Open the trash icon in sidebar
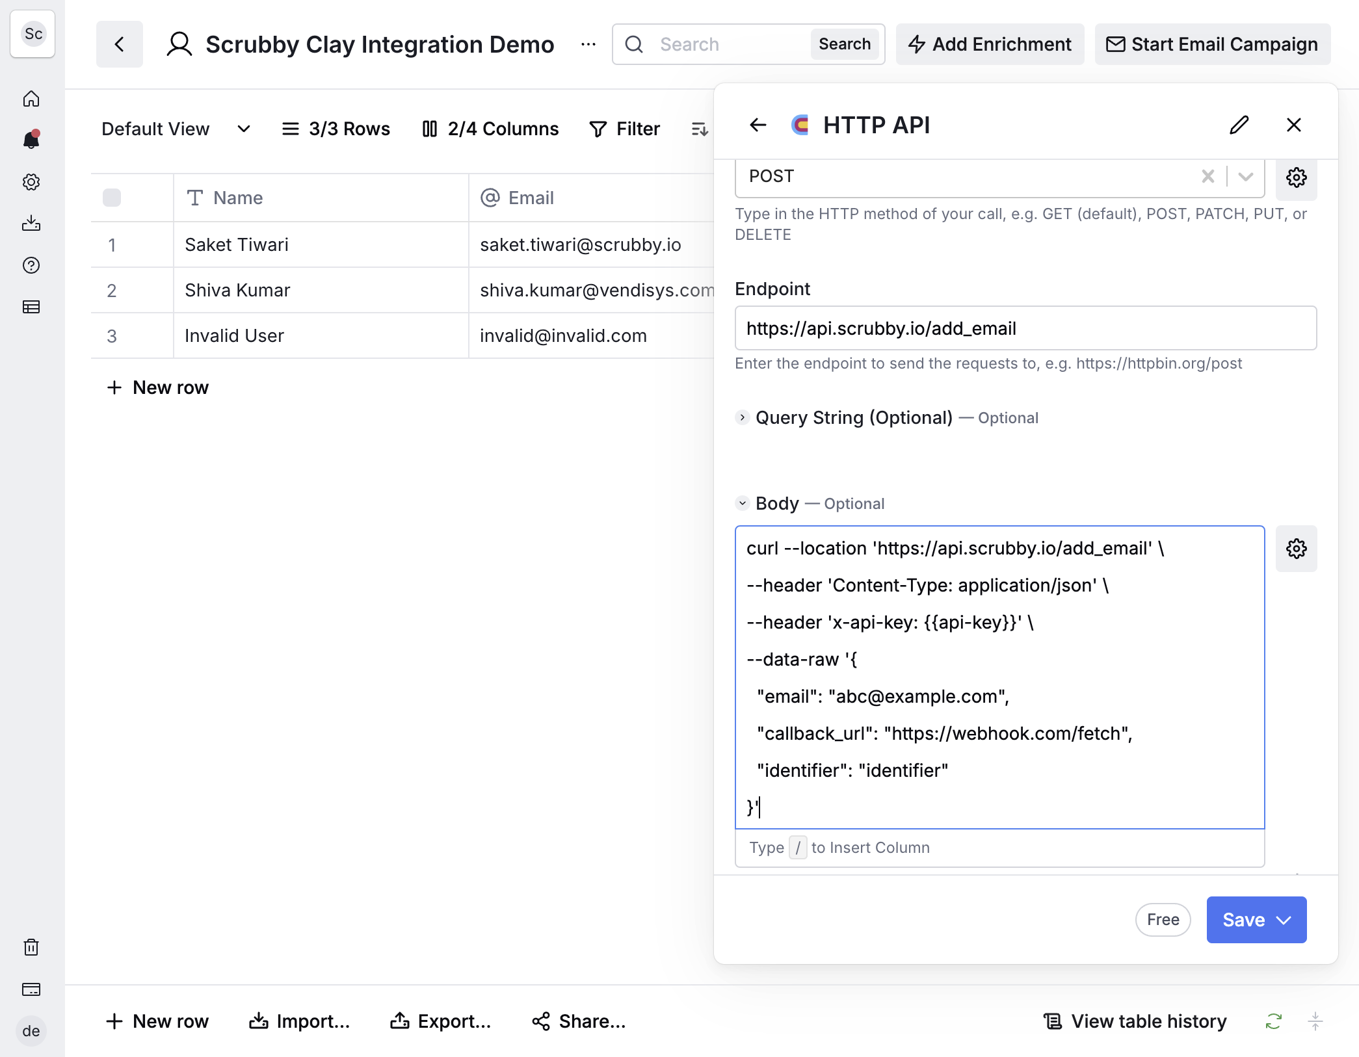 coord(31,947)
